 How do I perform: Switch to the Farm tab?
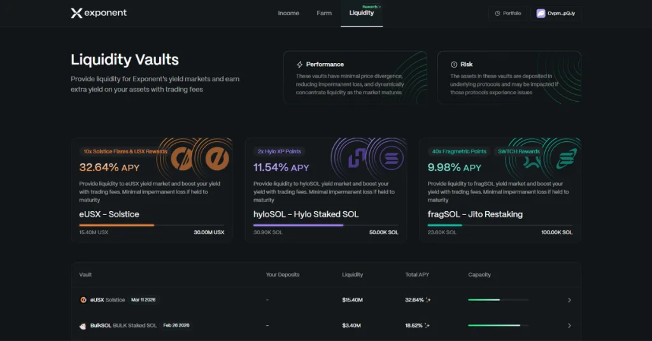tap(324, 13)
